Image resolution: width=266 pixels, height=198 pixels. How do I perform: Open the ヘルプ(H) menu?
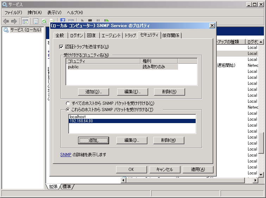[75, 13]
